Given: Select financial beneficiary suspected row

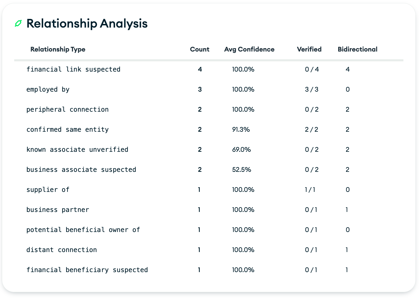Looking at the screenshot, I should tap(87, 270).
